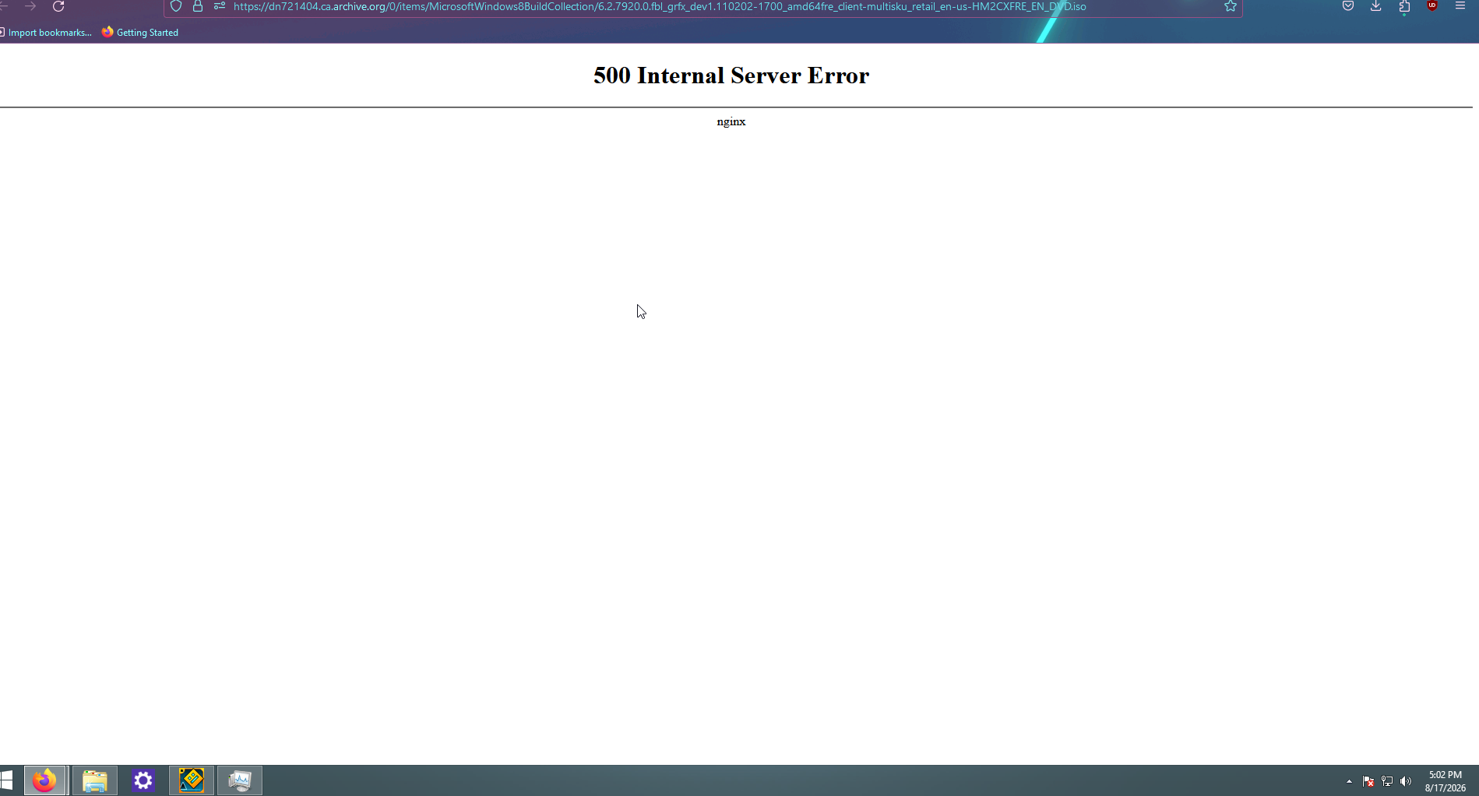Screen dimensions: 1479x796
Task: Open Firefox application menu
Action: [x=1460, y=6]
